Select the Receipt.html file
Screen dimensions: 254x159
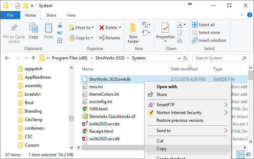pyautogui.click(x=101, y=131)
